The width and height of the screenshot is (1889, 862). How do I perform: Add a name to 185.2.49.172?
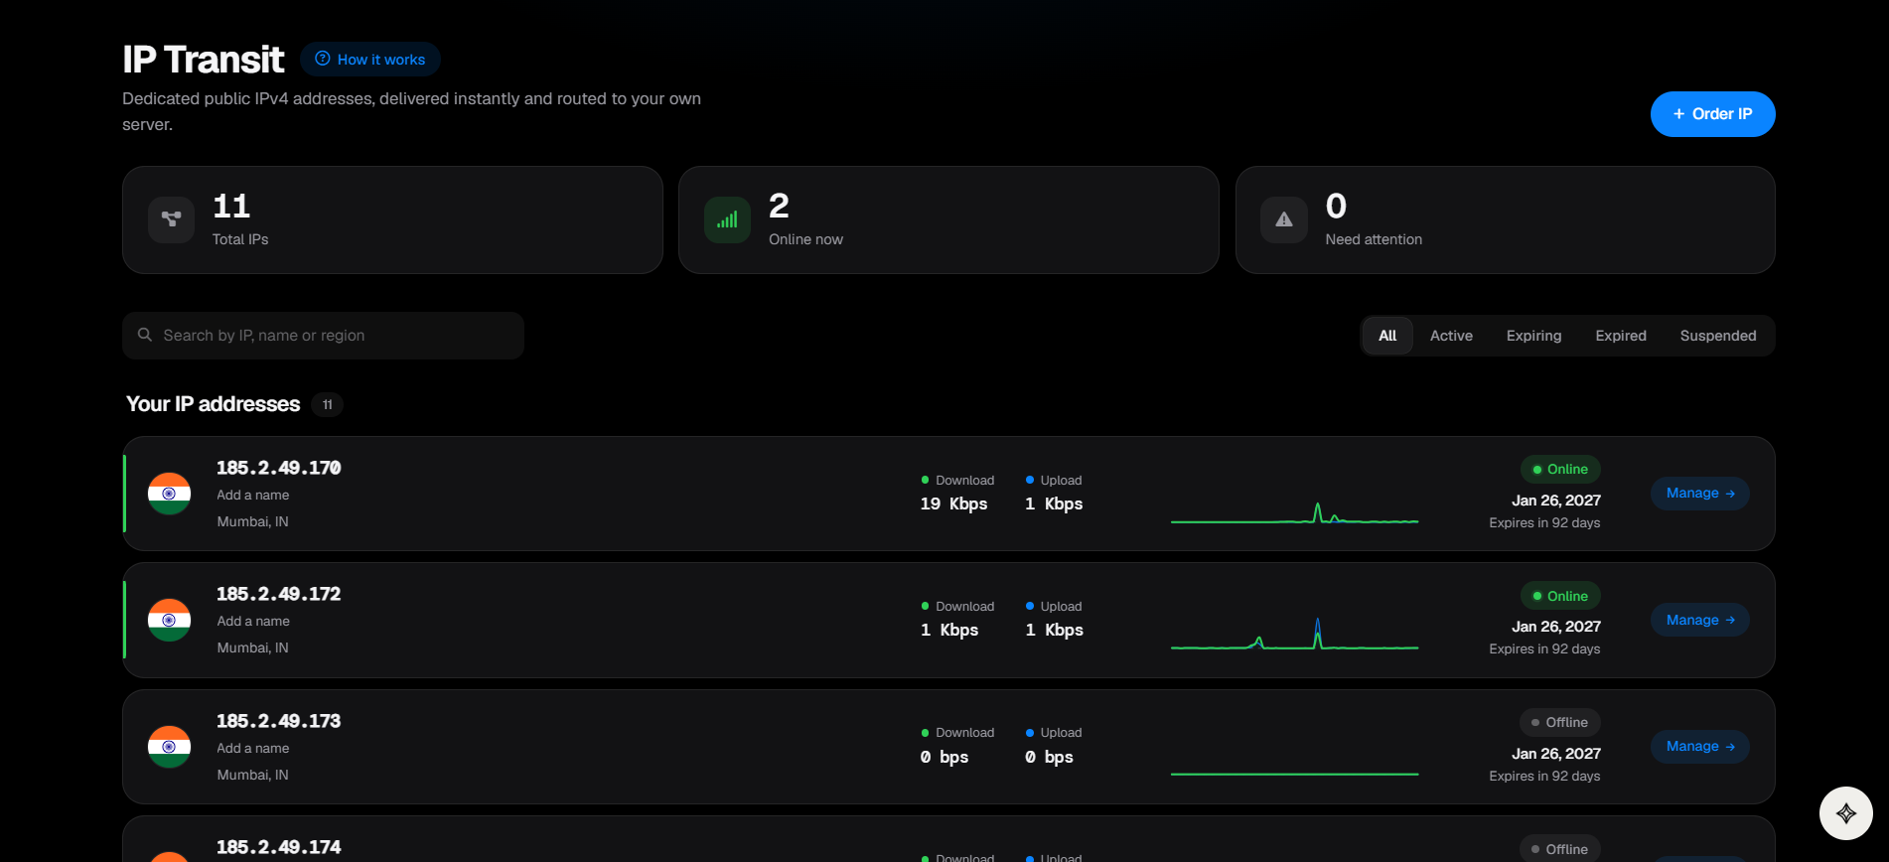pos(253,621)
